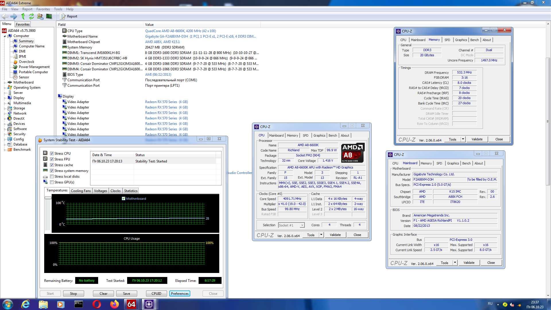Click the blue forward arrow in toolbar
Viewport: 551px width, 310px height.
coord(13,16)
